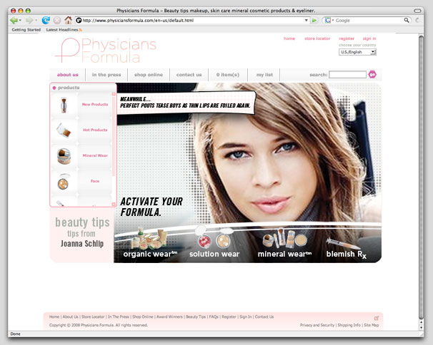Click the small icon at footer right

pos(377,317)
